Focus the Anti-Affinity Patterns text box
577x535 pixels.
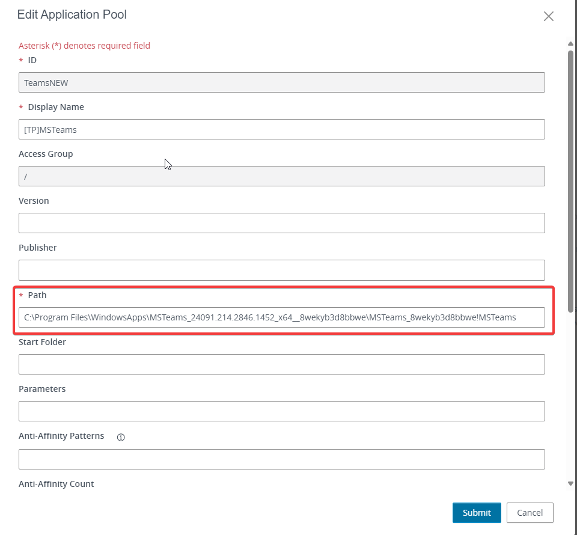point(281,459)
